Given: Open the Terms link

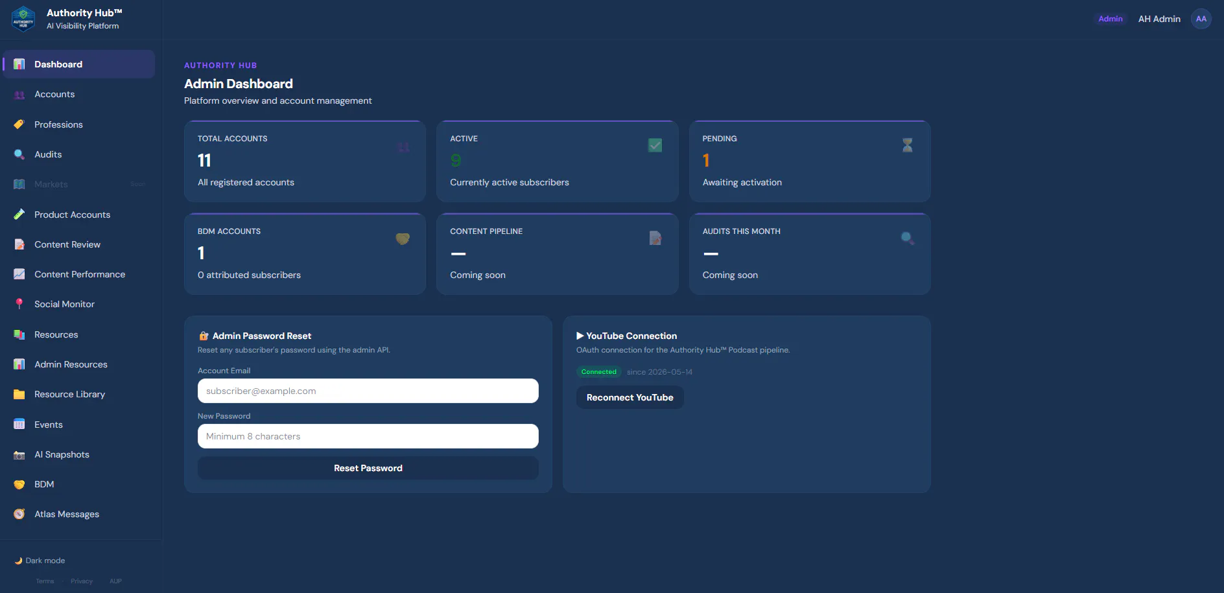Looking at the screenshot, I should [45, 581].
